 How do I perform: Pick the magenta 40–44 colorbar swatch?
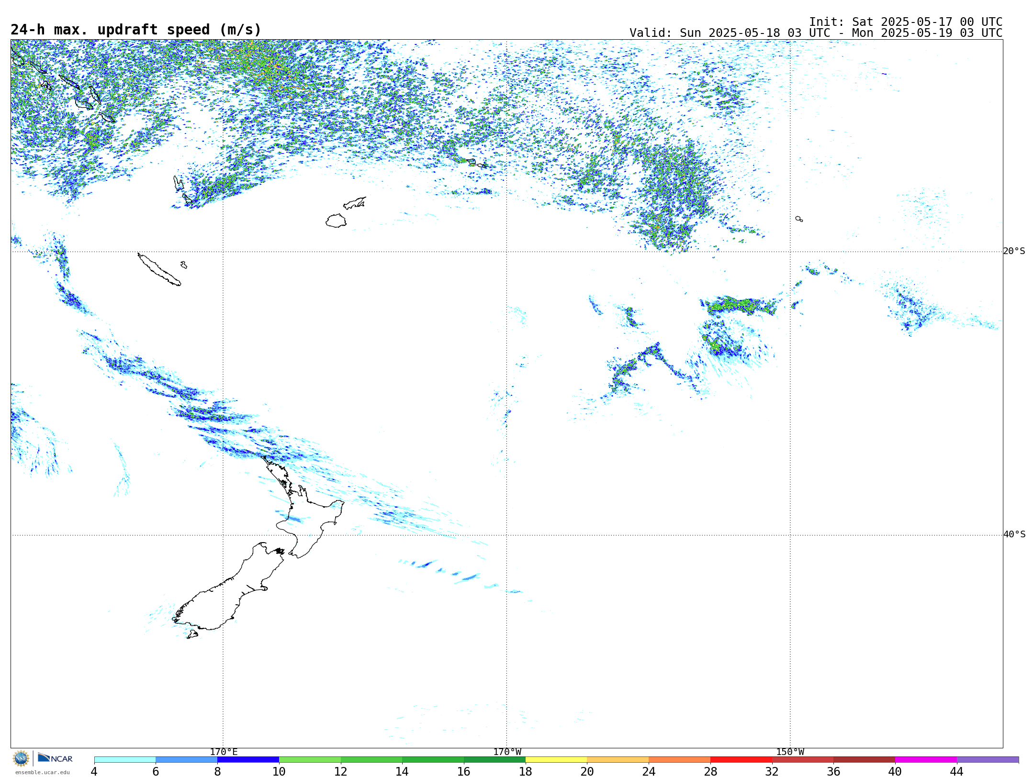(x=926, y=759)
